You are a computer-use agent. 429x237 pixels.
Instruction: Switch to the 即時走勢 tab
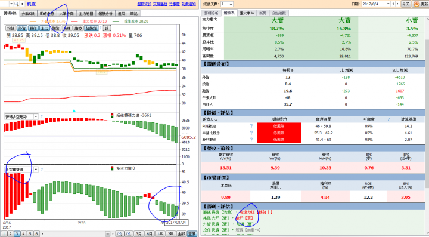point(47,13)
